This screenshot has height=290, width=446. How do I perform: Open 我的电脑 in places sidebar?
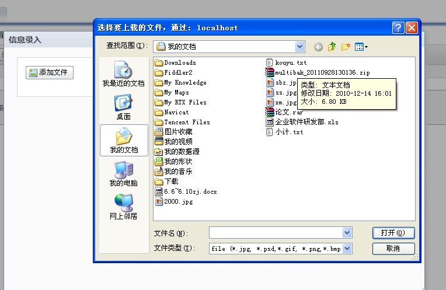click(x=123, y=174)
